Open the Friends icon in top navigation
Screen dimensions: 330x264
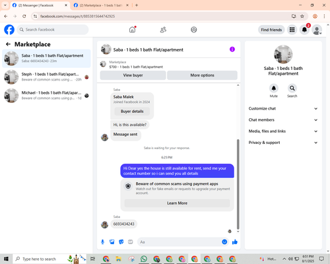pyautogui.click(x=163, y=30)
